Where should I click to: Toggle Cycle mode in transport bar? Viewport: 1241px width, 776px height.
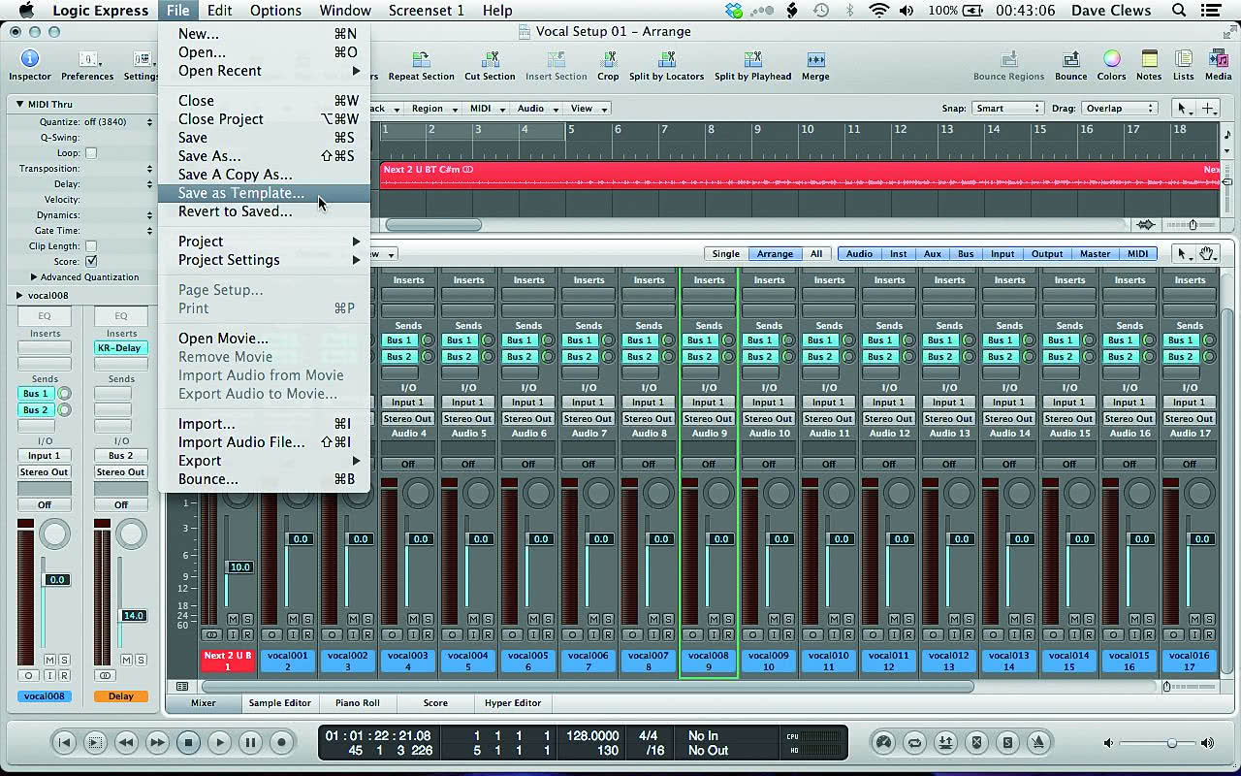point(913,743)
